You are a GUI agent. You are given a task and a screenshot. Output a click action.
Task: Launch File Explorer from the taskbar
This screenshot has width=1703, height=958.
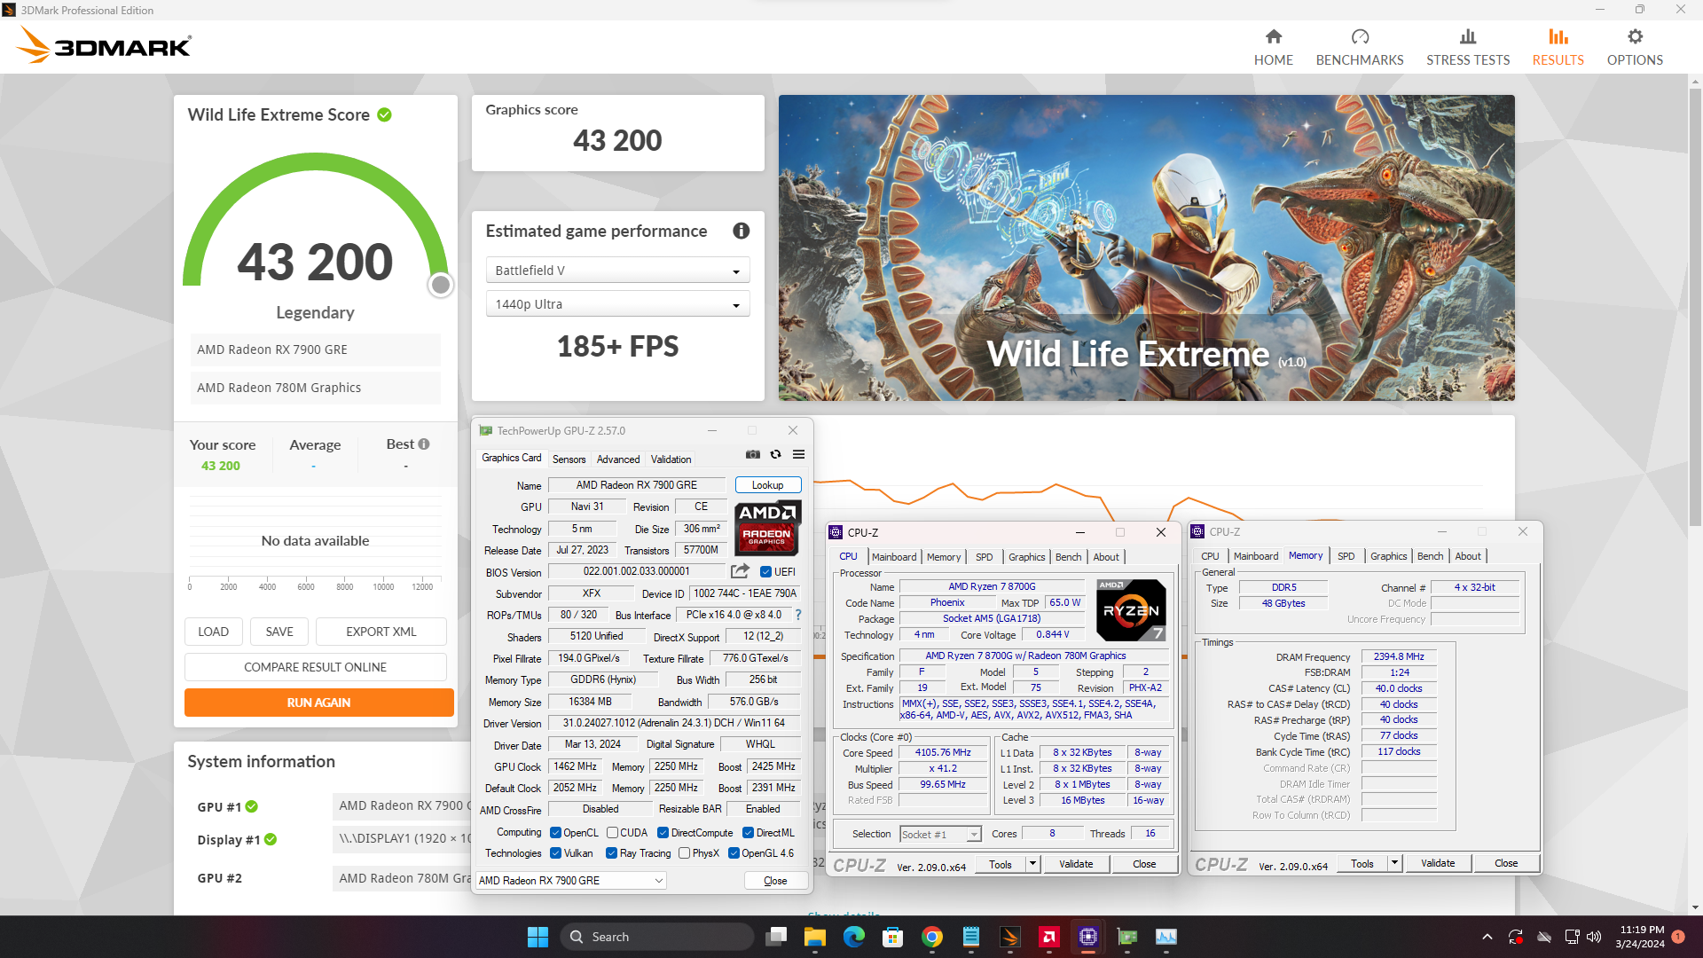pos(814,937)
